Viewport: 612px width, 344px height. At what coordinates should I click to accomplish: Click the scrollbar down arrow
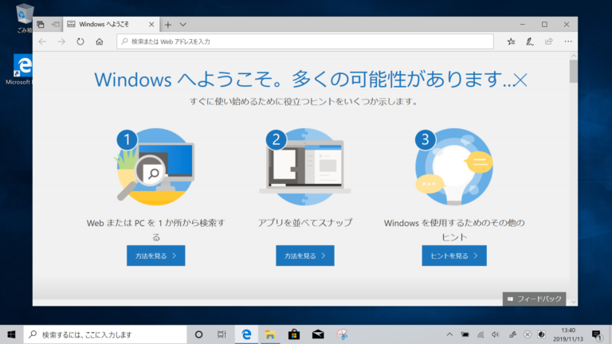click(573, 302)
